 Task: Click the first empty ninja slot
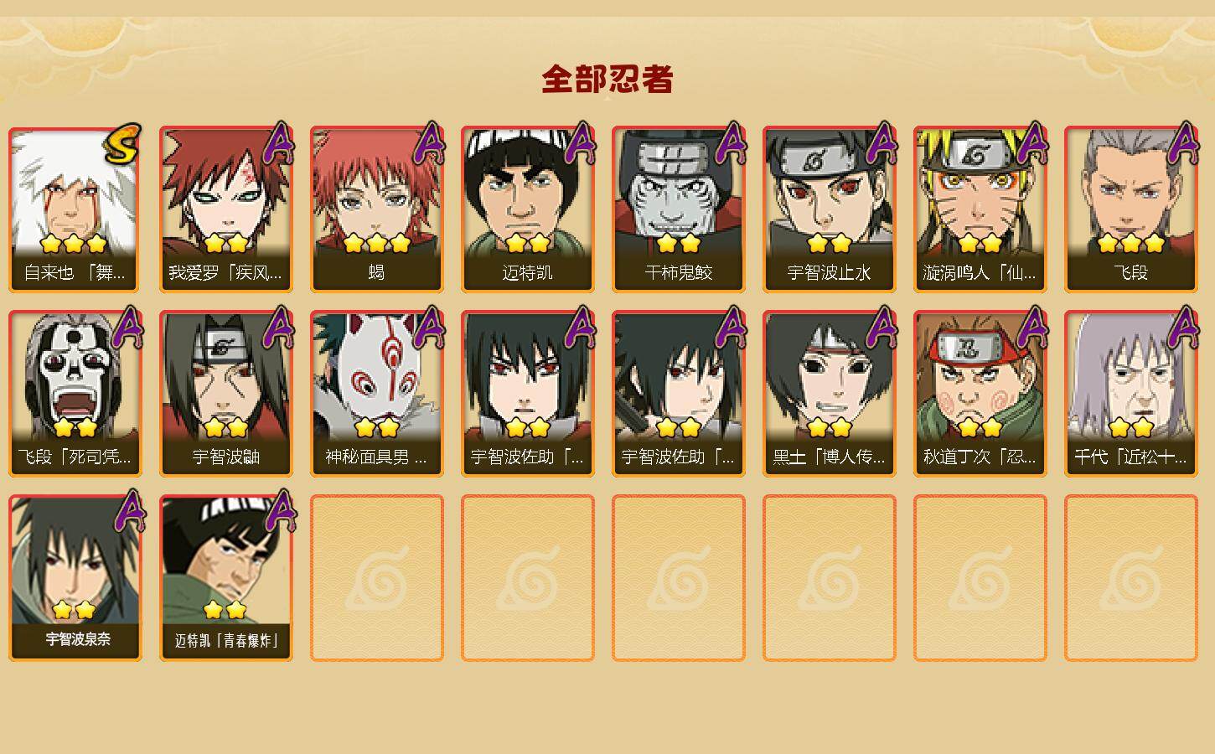pos(376,578)
